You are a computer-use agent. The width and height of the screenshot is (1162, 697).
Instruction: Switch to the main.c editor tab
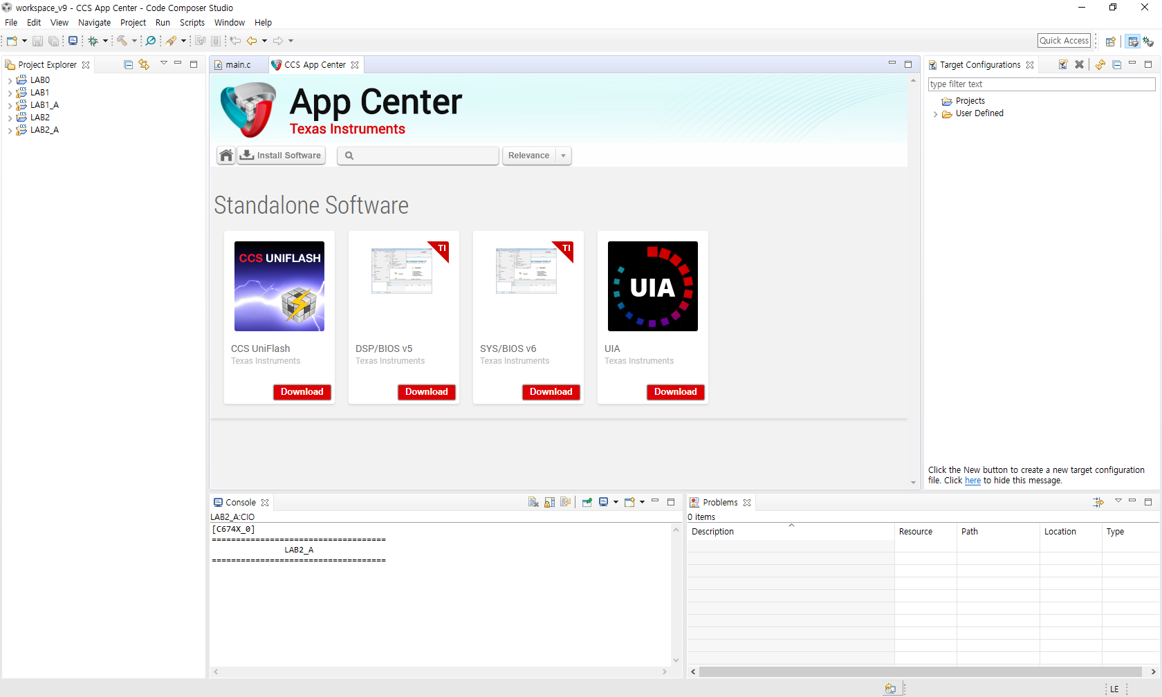pos(238,65)
